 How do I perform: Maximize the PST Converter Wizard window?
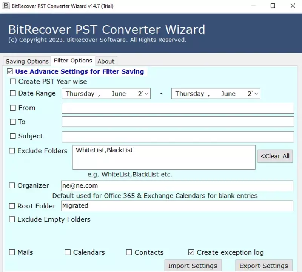273,6
